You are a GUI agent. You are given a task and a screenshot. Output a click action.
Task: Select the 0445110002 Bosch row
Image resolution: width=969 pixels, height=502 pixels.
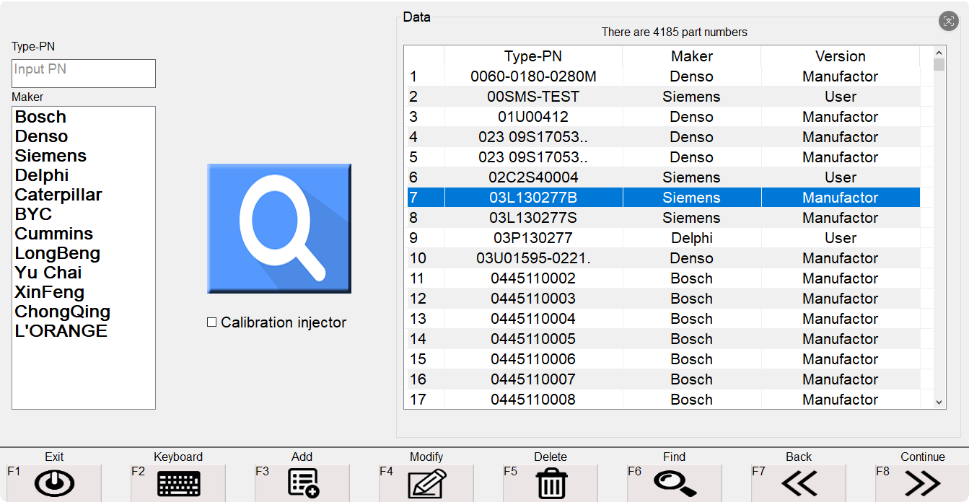(532, 278)
